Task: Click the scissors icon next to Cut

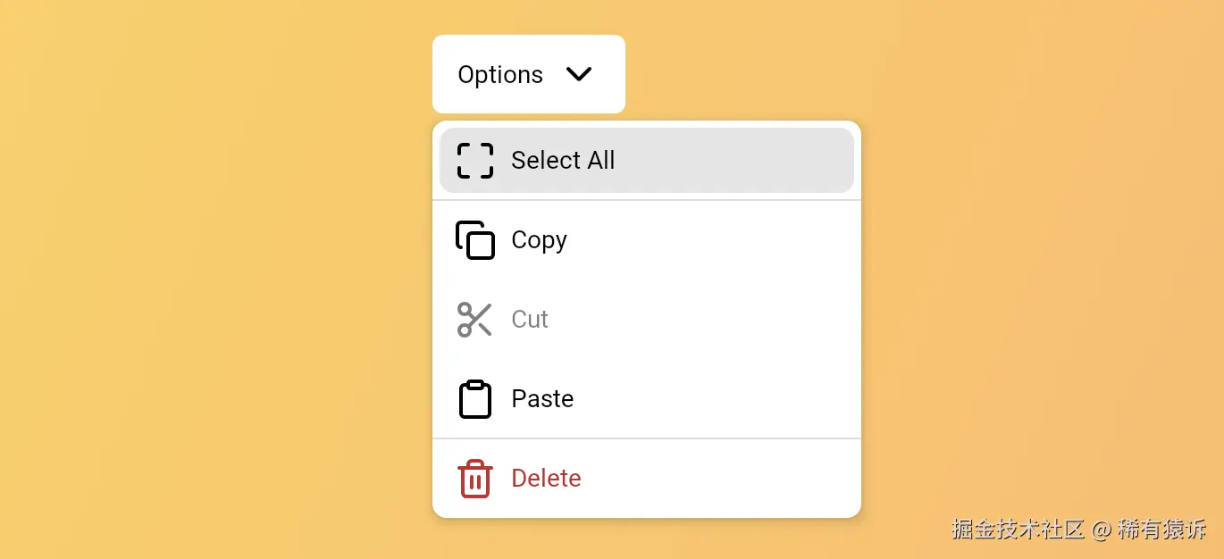Action: (474, 319)
